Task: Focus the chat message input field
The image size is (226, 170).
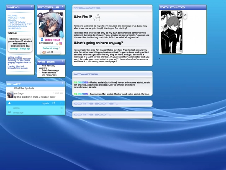Action: 36,112
